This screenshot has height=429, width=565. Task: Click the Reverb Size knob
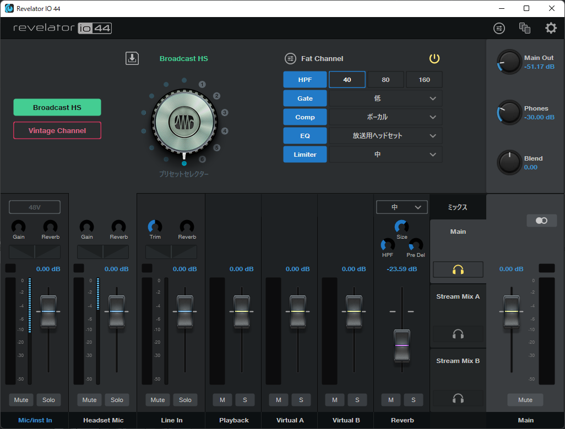pyautogui.click(x=402, y=227)
